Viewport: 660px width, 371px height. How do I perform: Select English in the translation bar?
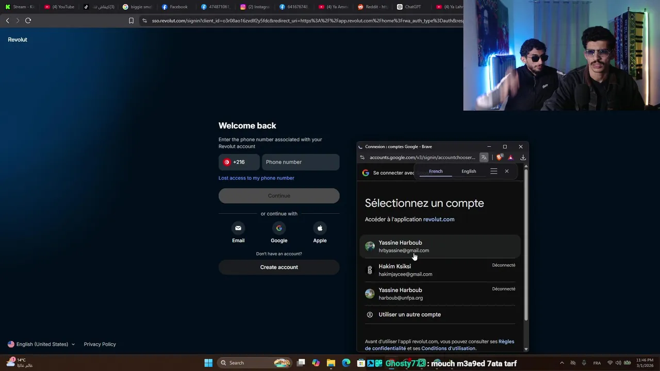coord(469,171)
